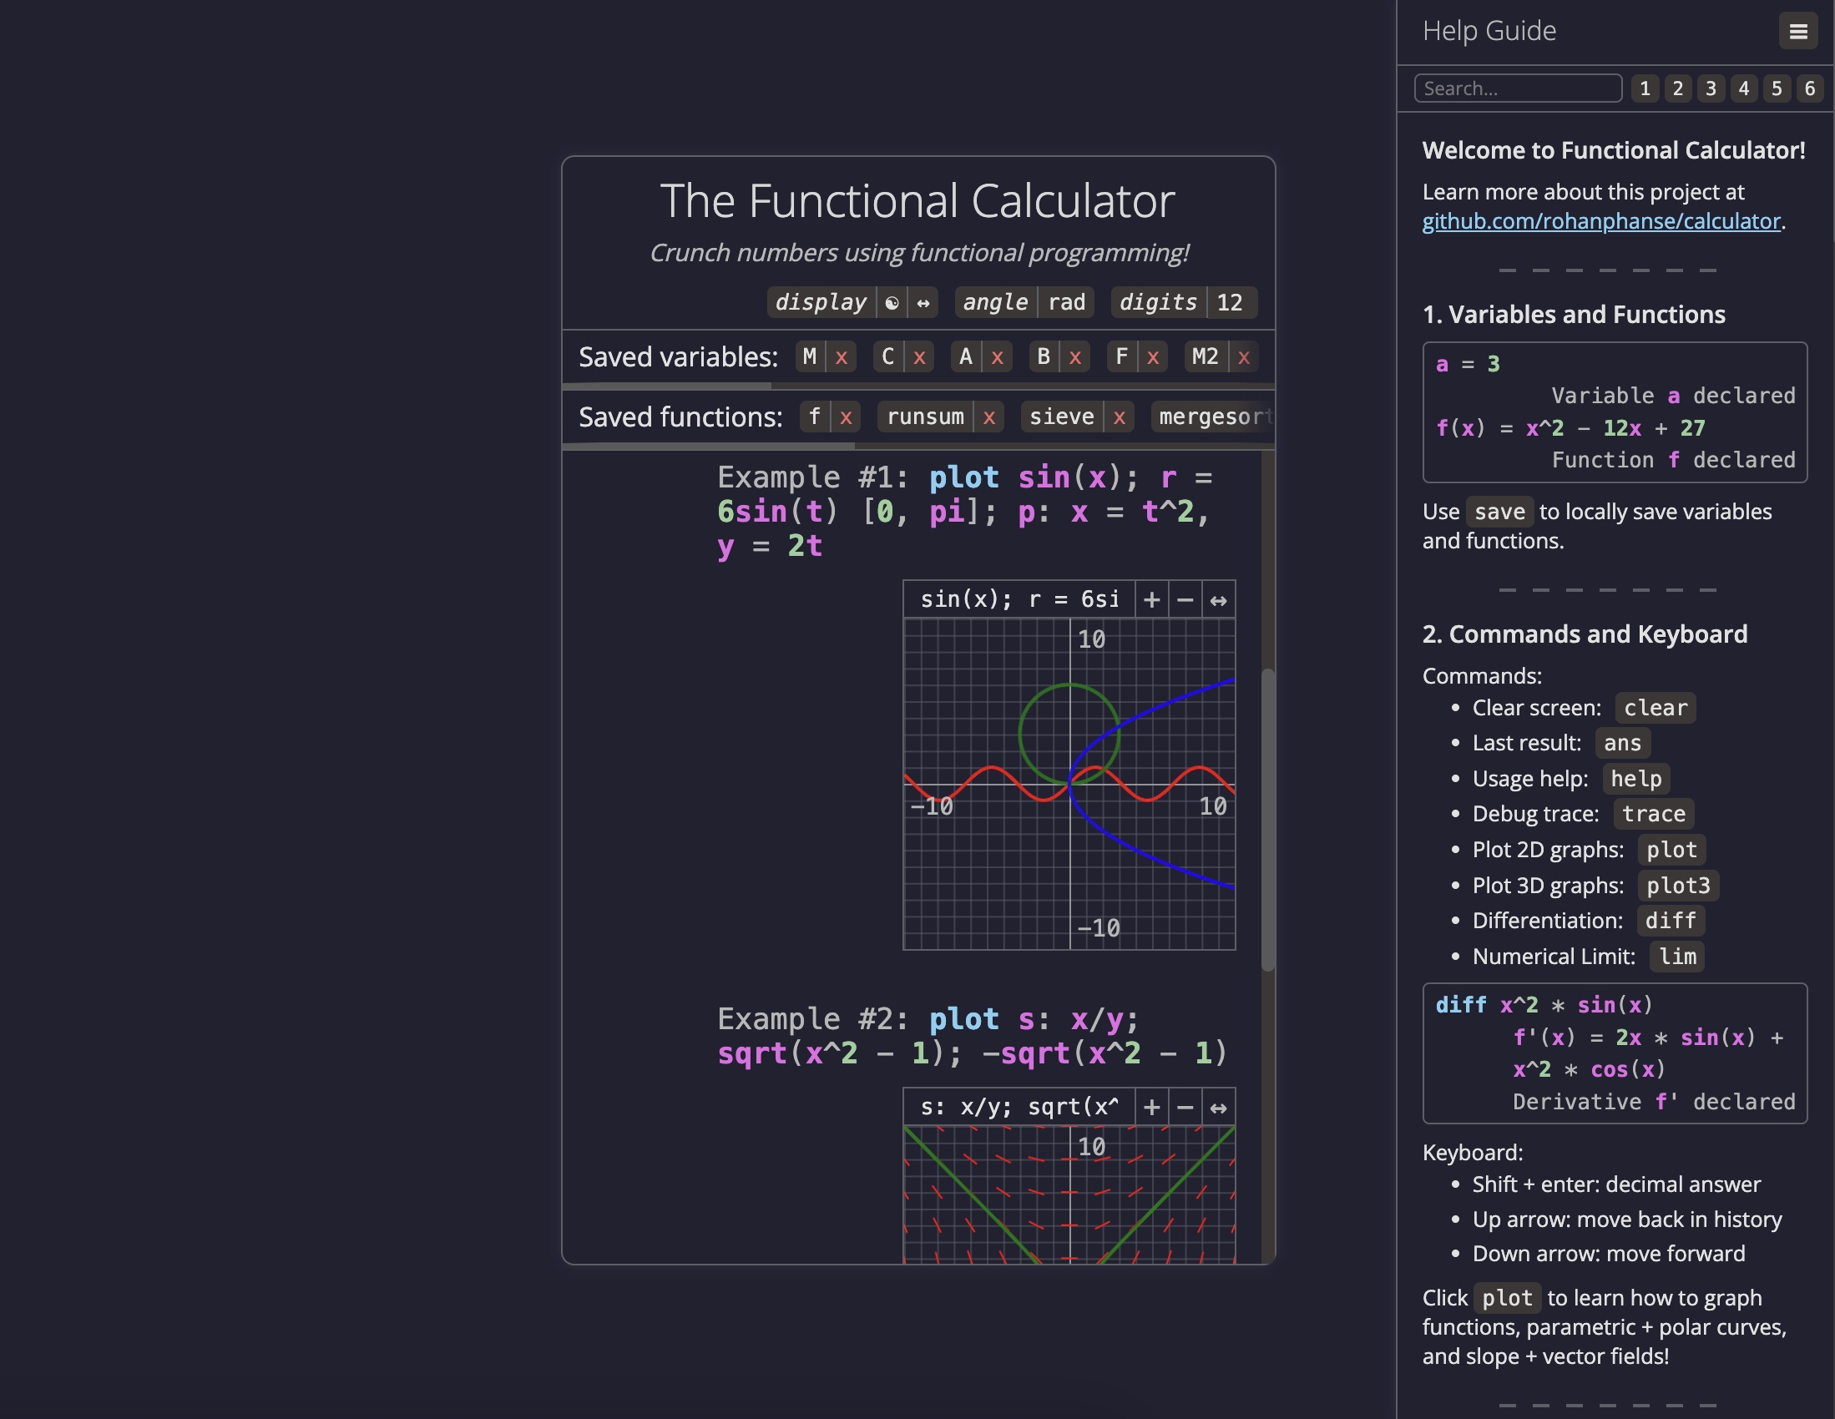Click the display width arrows icon
This screenshot has height=1419, width=1835.
[x=923, y=302]
